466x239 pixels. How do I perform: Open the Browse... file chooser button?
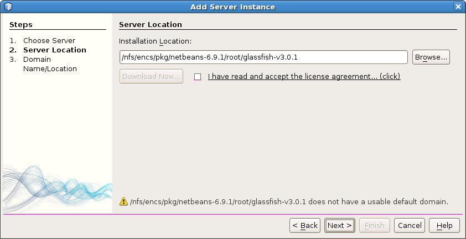click(431, 57)
